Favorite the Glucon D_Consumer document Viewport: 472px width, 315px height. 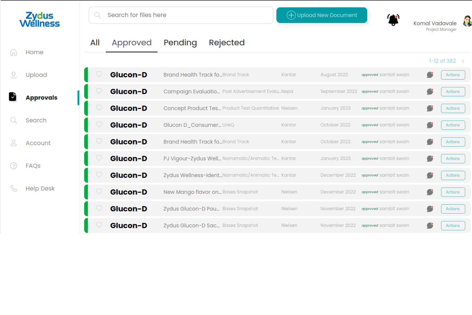tap(99, 124)
